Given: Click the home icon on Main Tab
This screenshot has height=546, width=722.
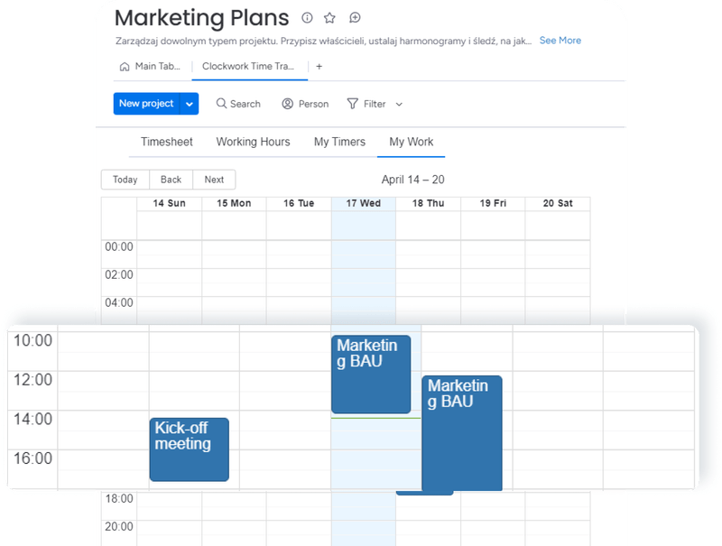Looking at the screenshot, I should point(124,66).
